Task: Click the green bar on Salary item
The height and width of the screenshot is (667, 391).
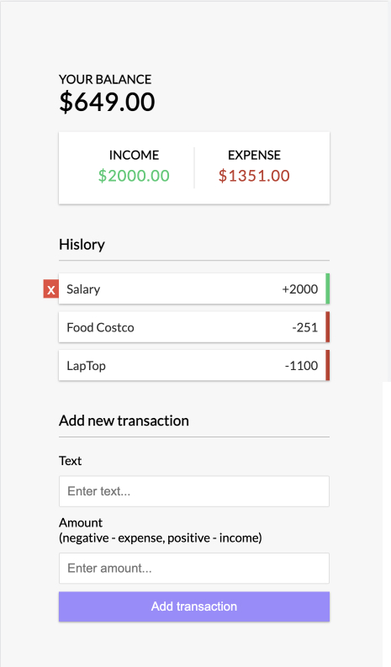Action: (x=328, y=289)
